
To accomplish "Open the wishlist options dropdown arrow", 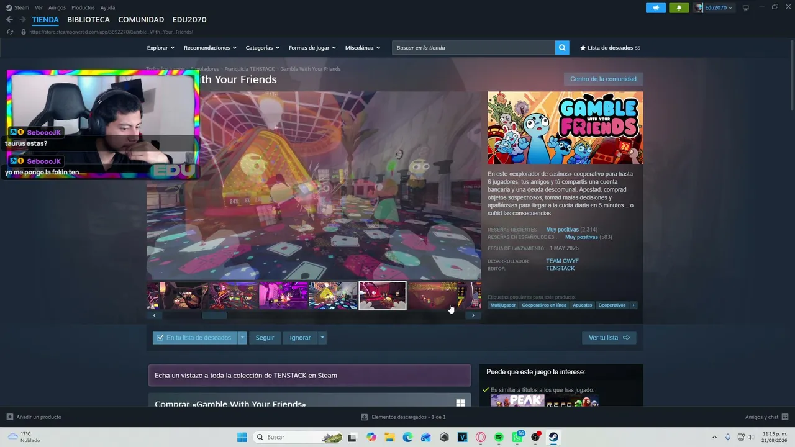I will (x=243, y=338).
